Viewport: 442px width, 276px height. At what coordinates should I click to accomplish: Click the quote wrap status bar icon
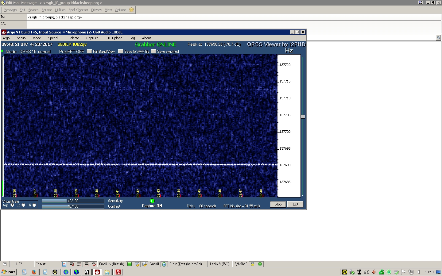[72, 264]
